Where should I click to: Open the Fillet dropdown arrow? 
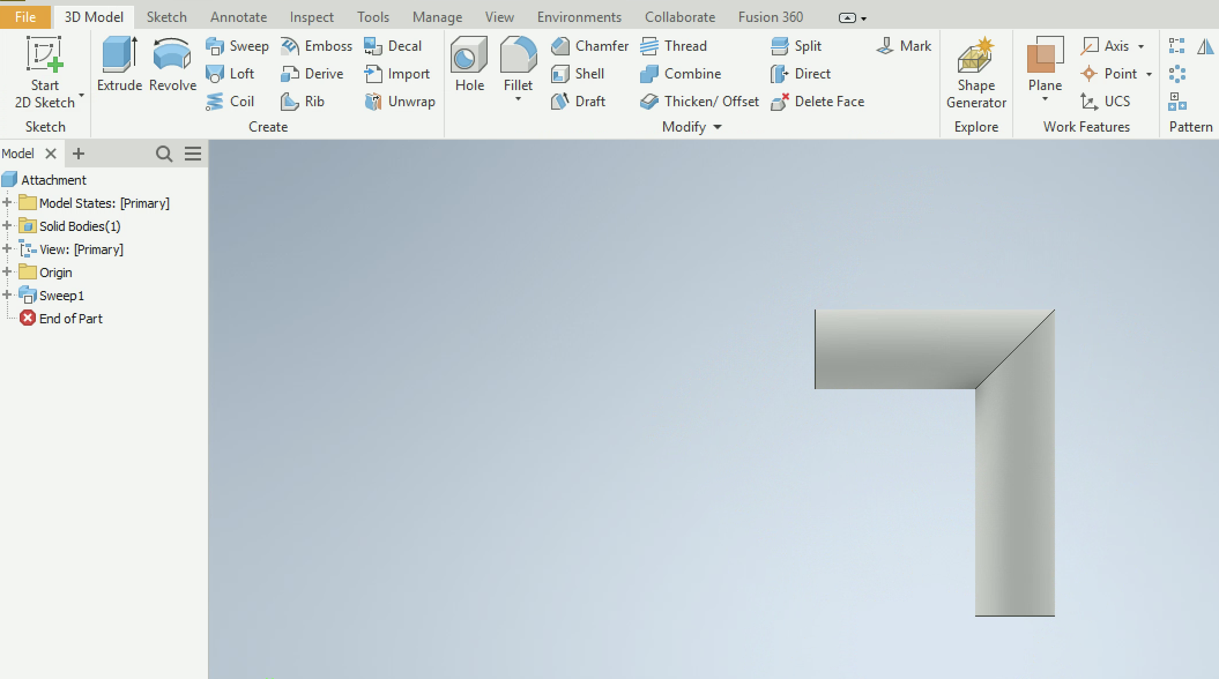click(517, 98)
